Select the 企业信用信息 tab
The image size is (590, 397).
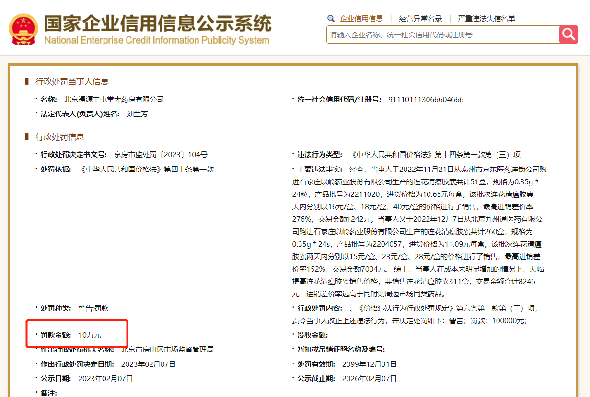pos(361,19)
